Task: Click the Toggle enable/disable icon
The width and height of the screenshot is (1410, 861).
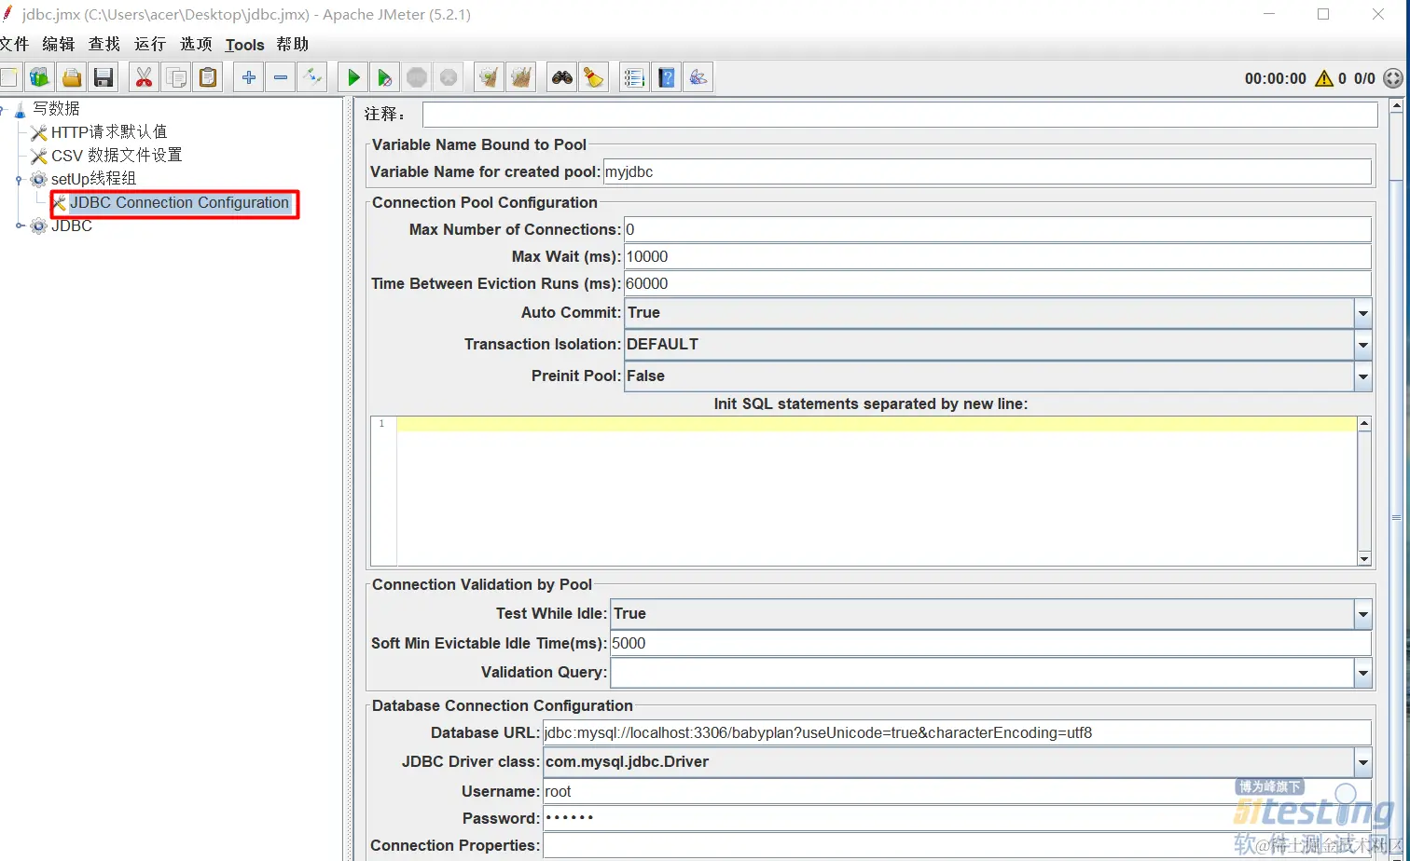Action: (x=312, y=77)
